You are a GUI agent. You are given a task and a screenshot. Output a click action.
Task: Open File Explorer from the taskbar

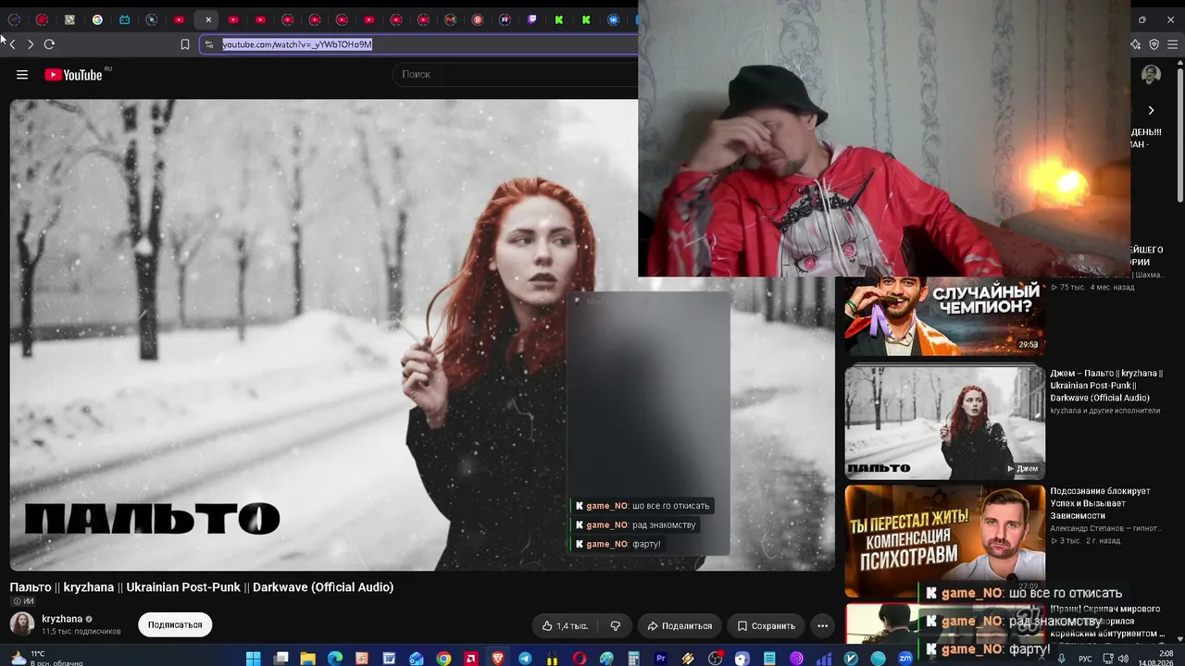(x=307, y=659)
